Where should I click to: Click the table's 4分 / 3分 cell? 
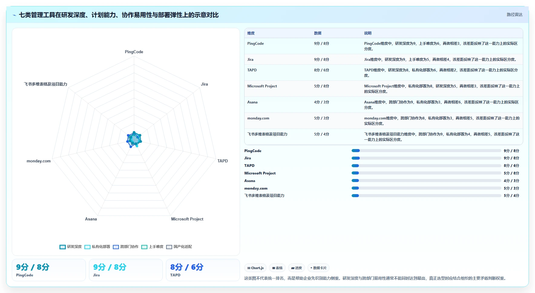[321, 102]
